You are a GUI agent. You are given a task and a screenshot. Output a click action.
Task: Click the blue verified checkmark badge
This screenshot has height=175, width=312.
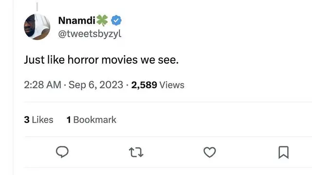coord(116,20)
